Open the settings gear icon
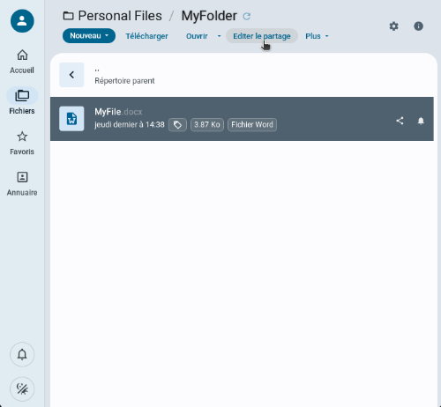The height and width of the screenshot is (407, 441). pos(394,26)
